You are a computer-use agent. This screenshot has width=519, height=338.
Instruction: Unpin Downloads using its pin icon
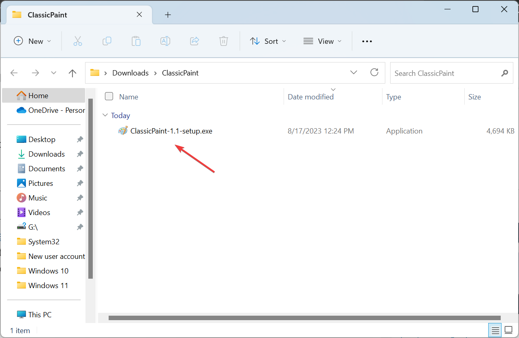80,154
